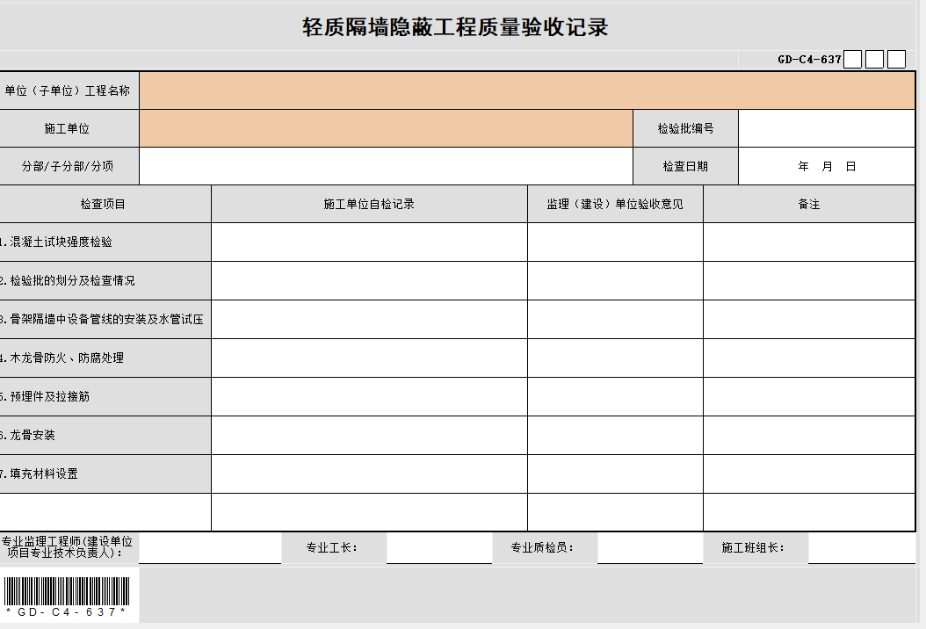Click the blank 自检记录 cell in last row
926x629 pixels.
point(369,512)
